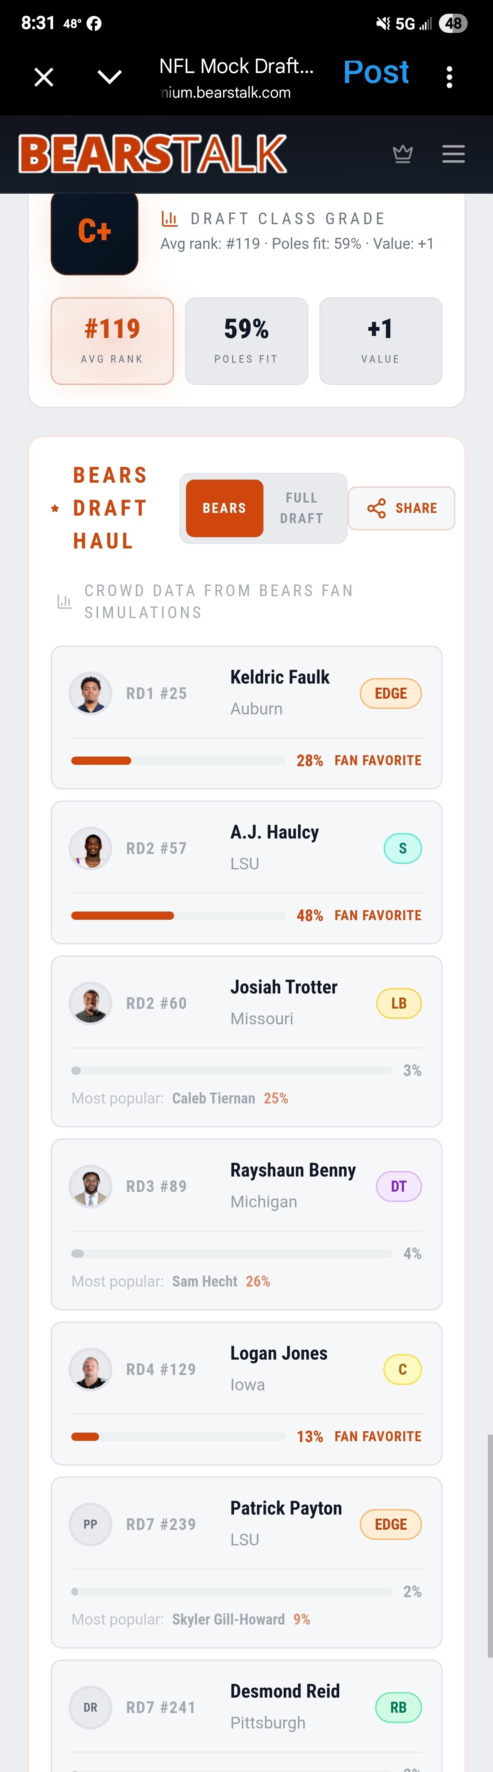The width and height of the screenshot is (493, 1772).
Task: Switch to the Bears draft view
Action: [224, 508]
